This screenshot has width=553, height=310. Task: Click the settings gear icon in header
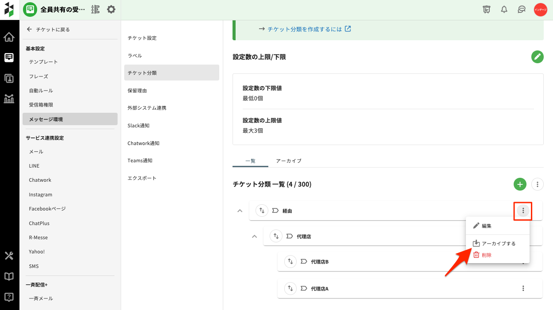[x=111, y=9]
